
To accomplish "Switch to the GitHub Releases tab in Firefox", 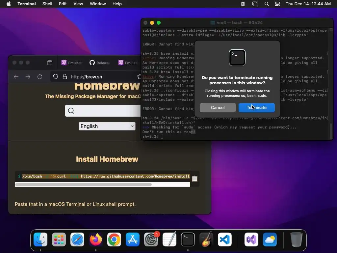I will coord(100,63).
